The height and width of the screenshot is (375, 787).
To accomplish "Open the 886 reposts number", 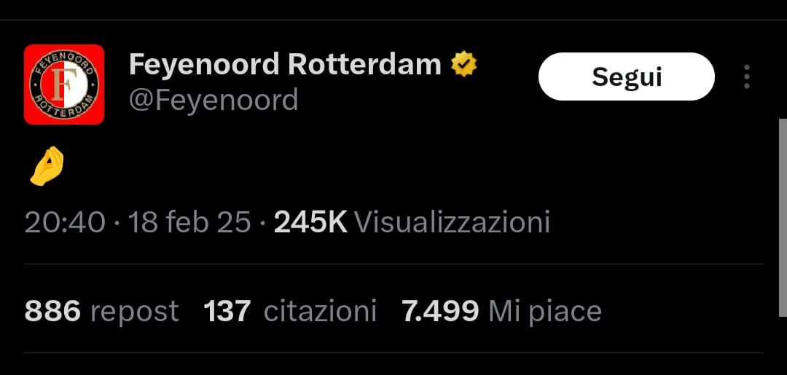I will pos(52,311).
